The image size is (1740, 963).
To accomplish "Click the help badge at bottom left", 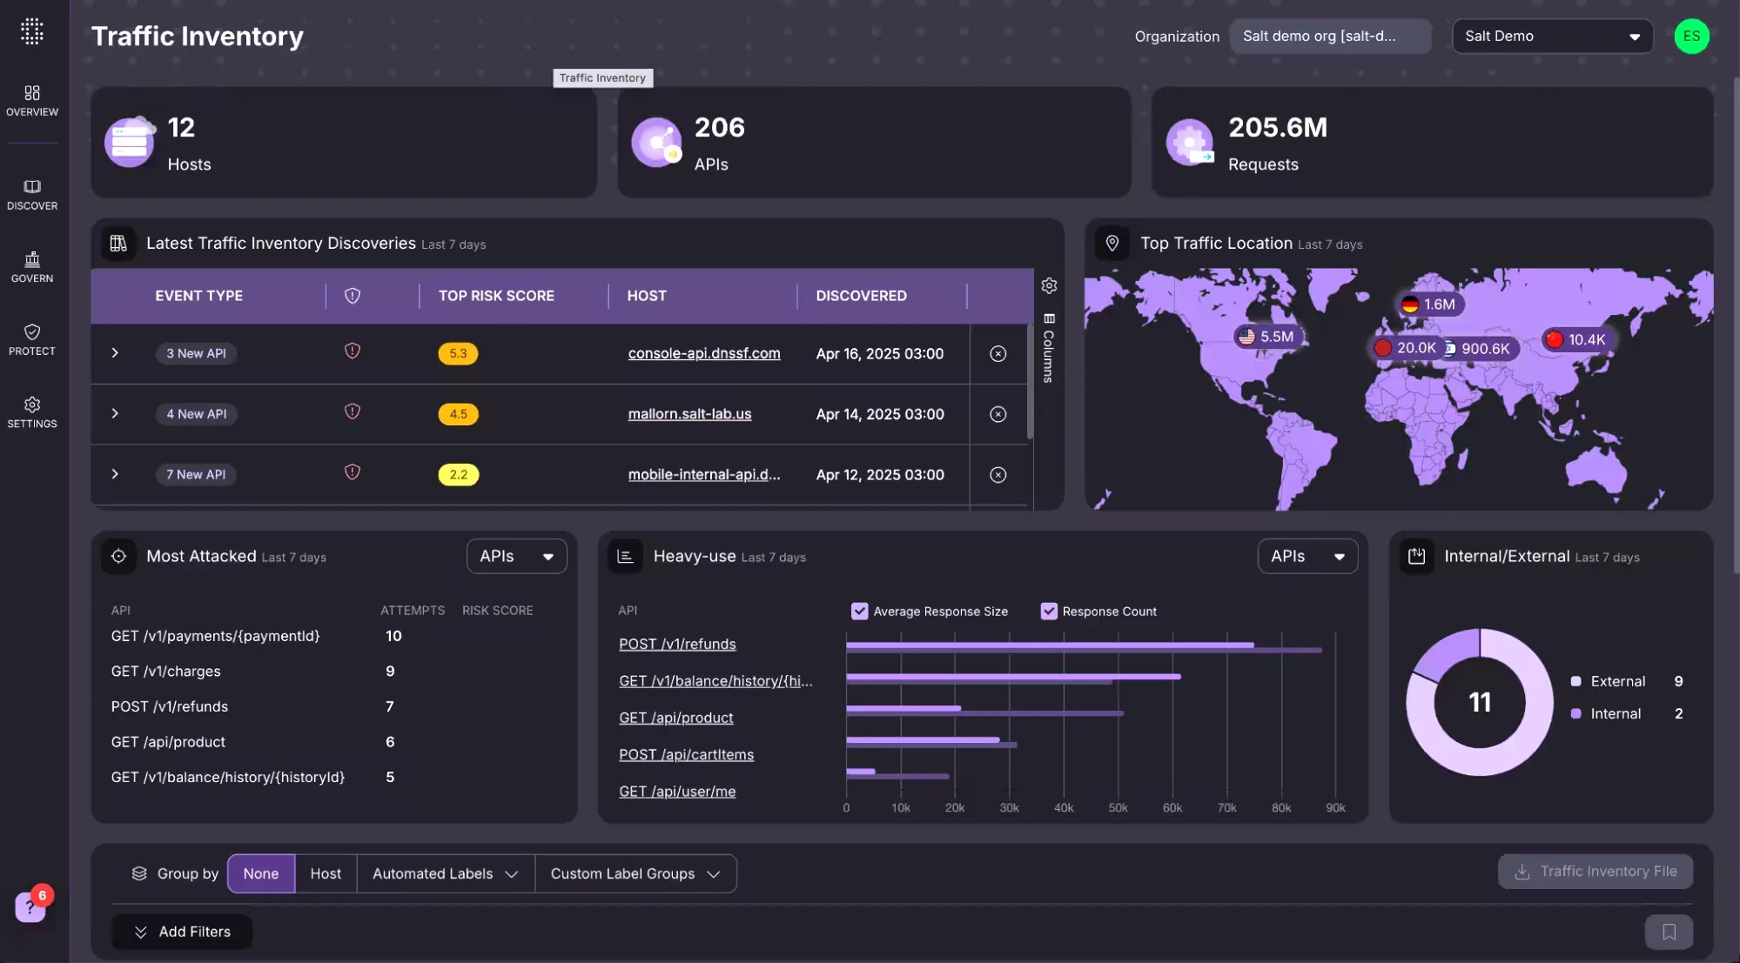I will [30, 906].
